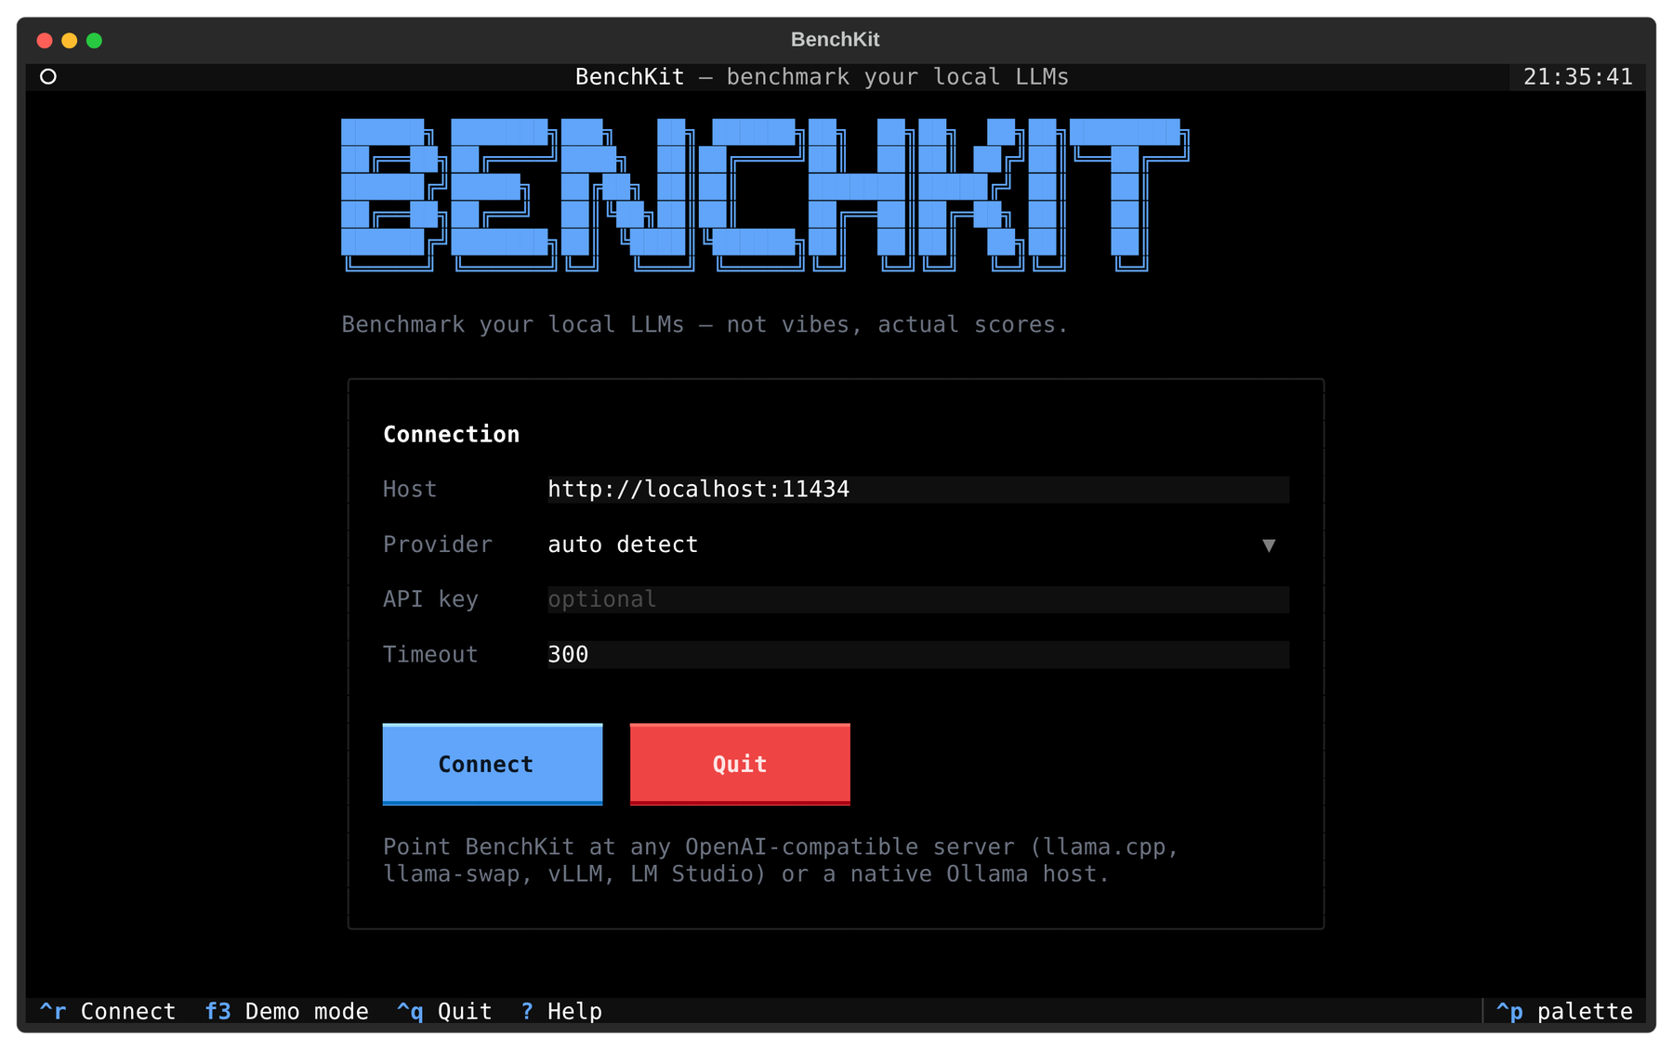Click the Host URL input field
The height and width of the screenshot is (1050, 1673).
(x=917, y=490)
